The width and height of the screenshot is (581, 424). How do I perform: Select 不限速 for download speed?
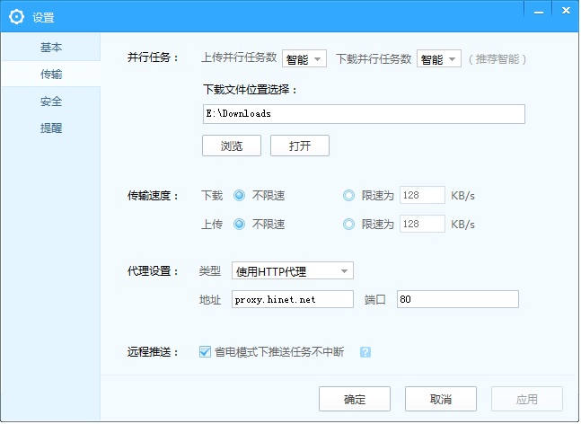(240, 195)
